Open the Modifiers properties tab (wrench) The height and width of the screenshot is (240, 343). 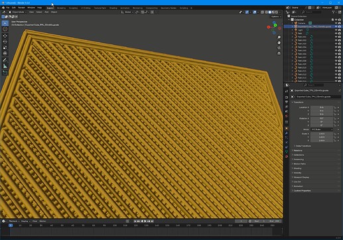click(x=287, y=133)
